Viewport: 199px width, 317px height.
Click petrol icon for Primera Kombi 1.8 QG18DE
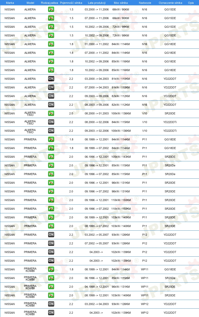click(x=51, y=269)
